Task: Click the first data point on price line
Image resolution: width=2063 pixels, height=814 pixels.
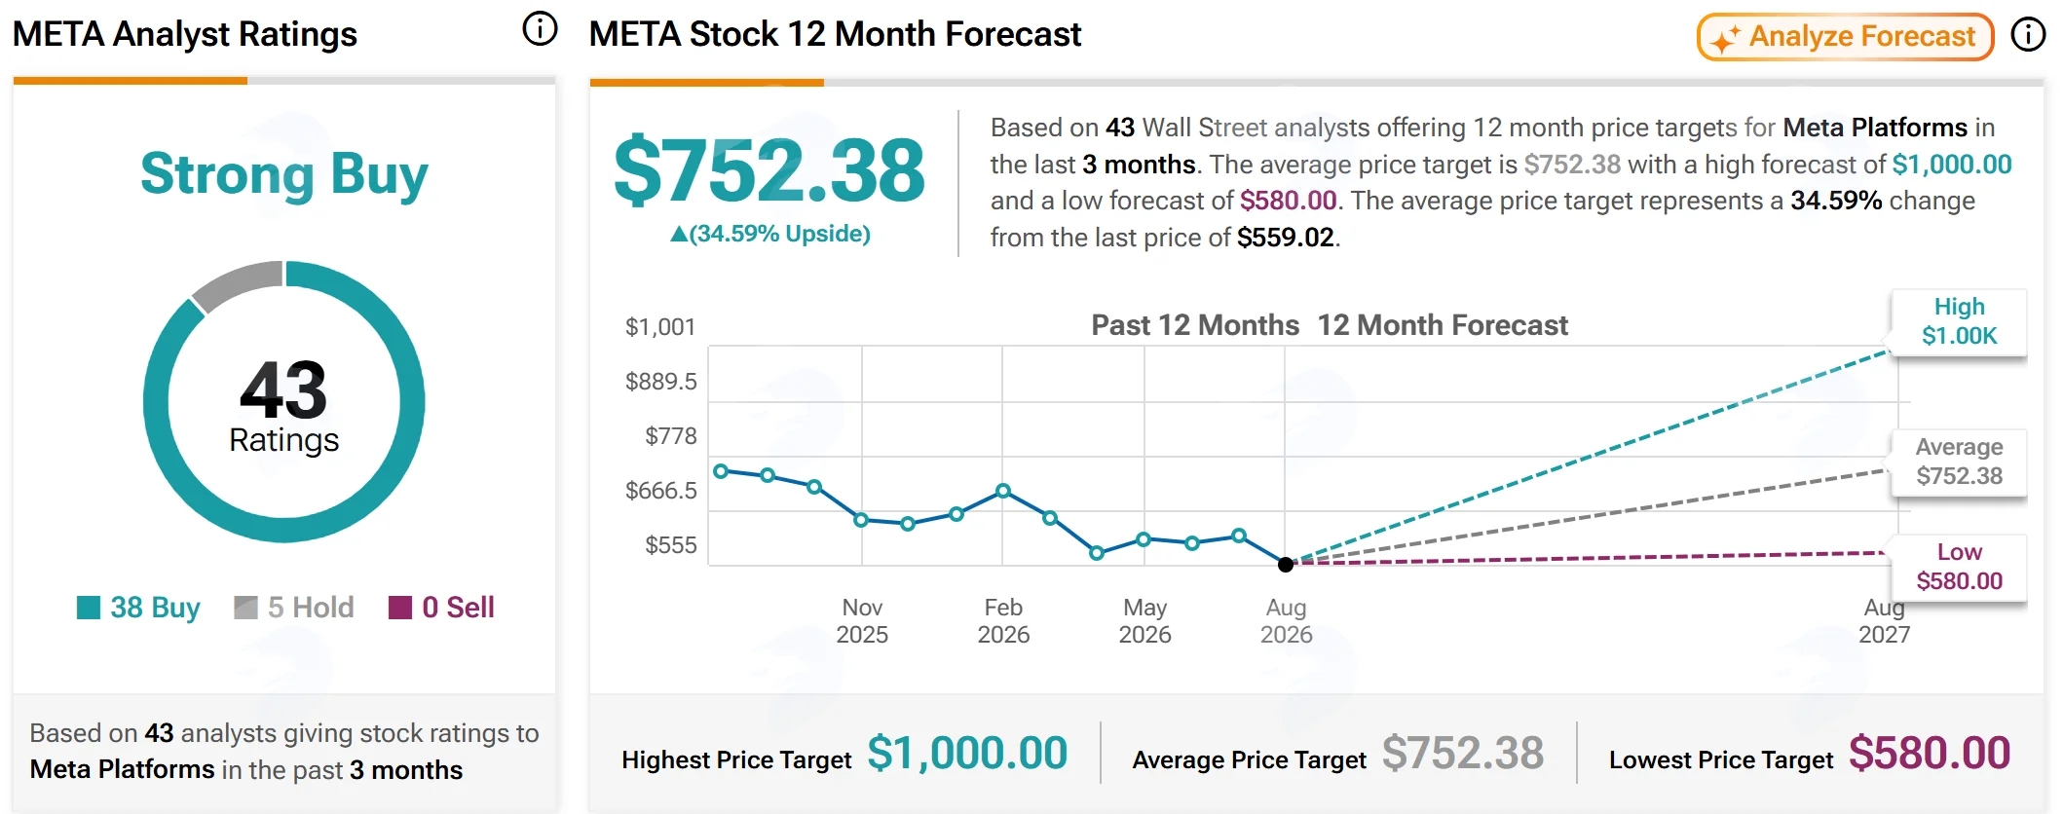Action: (x=721, y=471)
